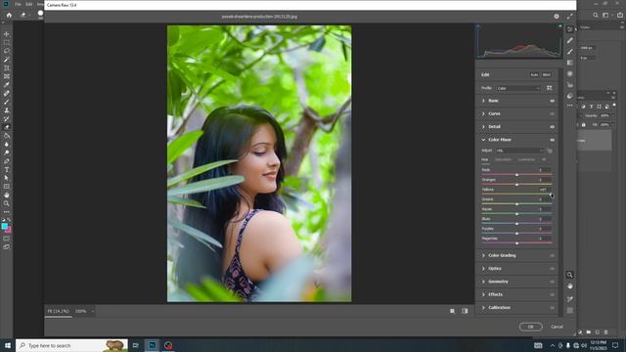Switch to the Luminance tab
The width and height of the screenshot is (626, 352).
526,159
